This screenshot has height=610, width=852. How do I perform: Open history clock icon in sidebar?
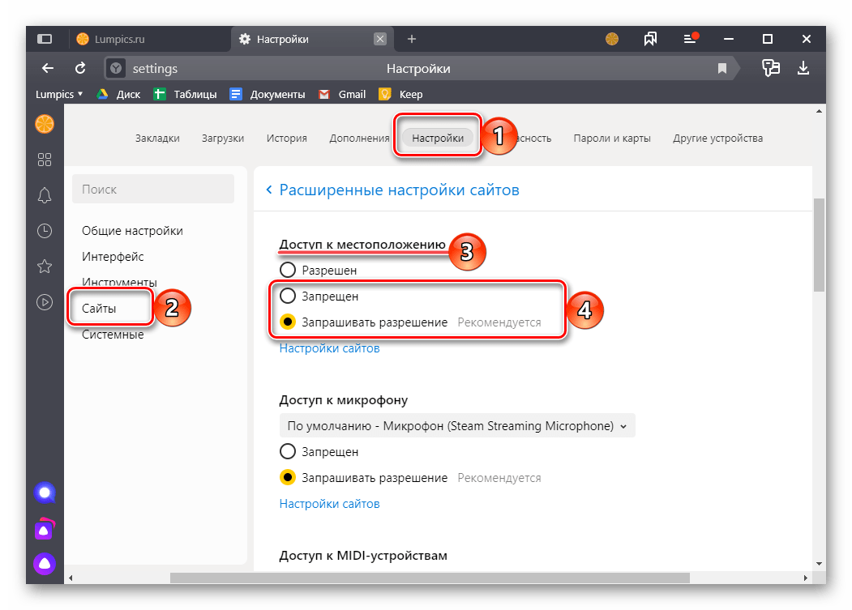[45, 231]
